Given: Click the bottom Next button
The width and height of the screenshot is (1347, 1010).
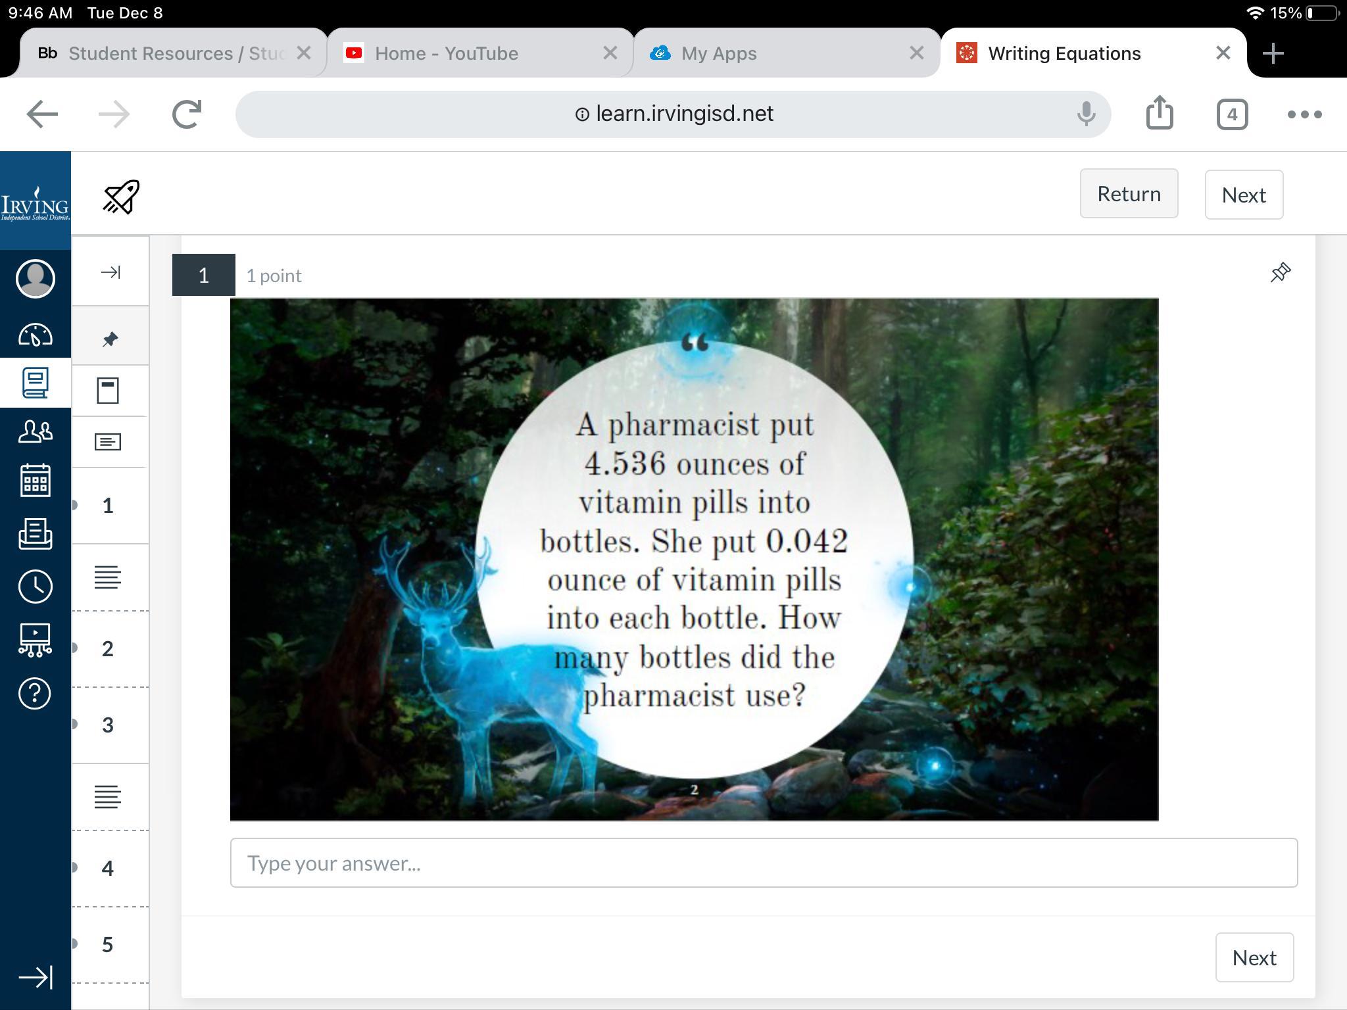Looking at the screenshot, I should [1254, 957].
